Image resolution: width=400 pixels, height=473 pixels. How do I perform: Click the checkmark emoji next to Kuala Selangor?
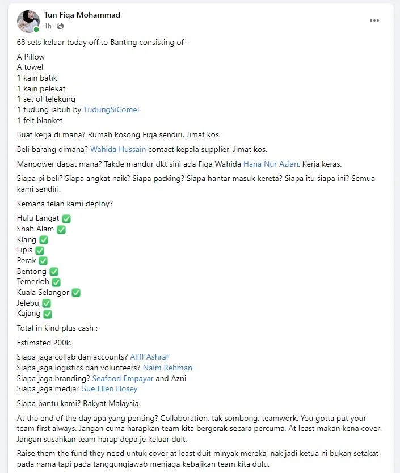click(x=76, y=293)
